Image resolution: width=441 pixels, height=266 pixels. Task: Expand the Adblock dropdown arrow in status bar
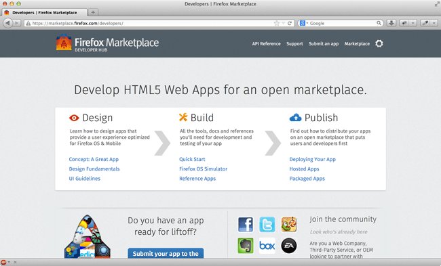pyautogui.click(x=9, y=262)
